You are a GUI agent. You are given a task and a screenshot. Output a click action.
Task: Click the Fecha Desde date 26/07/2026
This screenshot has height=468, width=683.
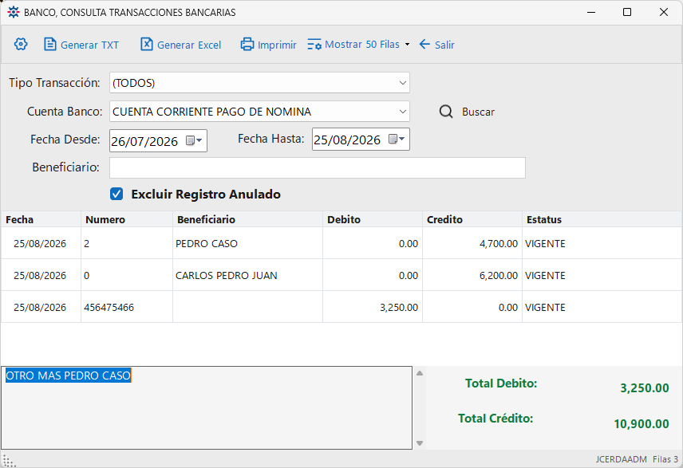pos(144,141)
